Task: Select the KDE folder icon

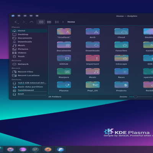Action: [x=148, y=58]
